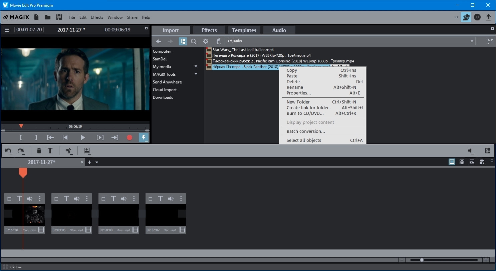Screen dimensions: 496x271
Task: Zoom in timeline with plus button
Action: 486,260
